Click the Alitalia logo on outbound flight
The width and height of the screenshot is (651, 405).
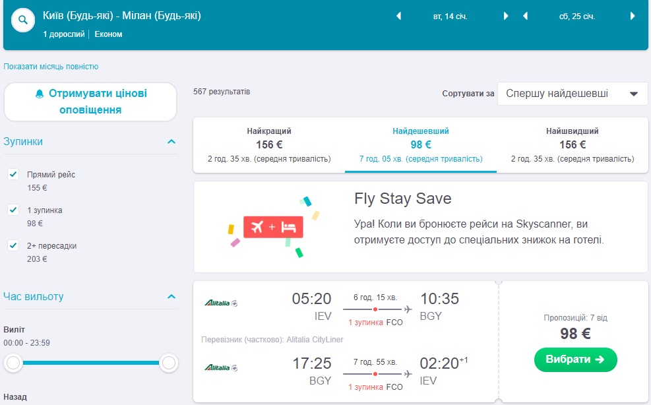coord(221,303)
